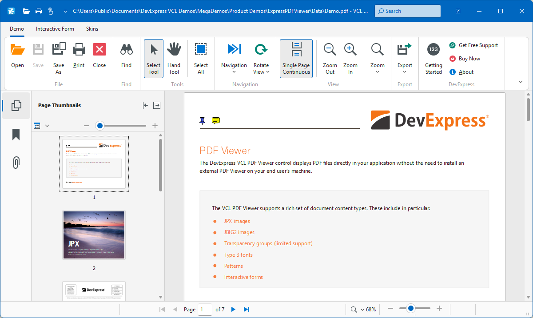Adjust the thumbnail size slider

100,126
